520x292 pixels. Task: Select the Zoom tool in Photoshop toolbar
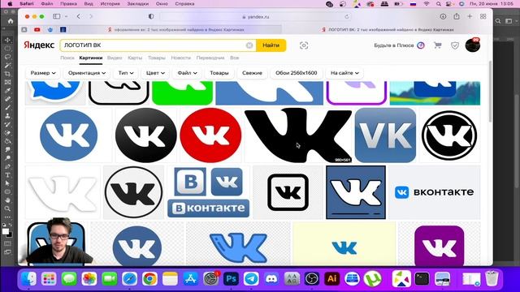tap(7, 209)
